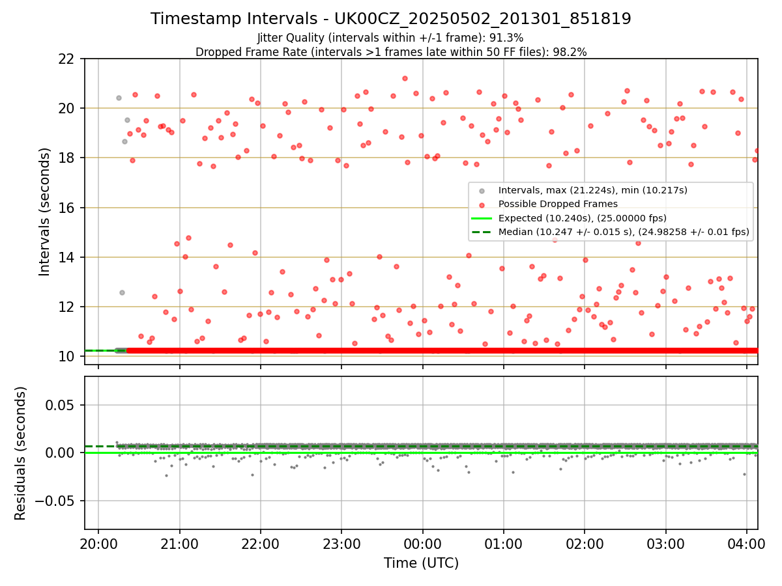This screenshot has width=782, height=586.
Task: Click the Expected (10.240s) legend entry
Action: (x=582, y=217)
